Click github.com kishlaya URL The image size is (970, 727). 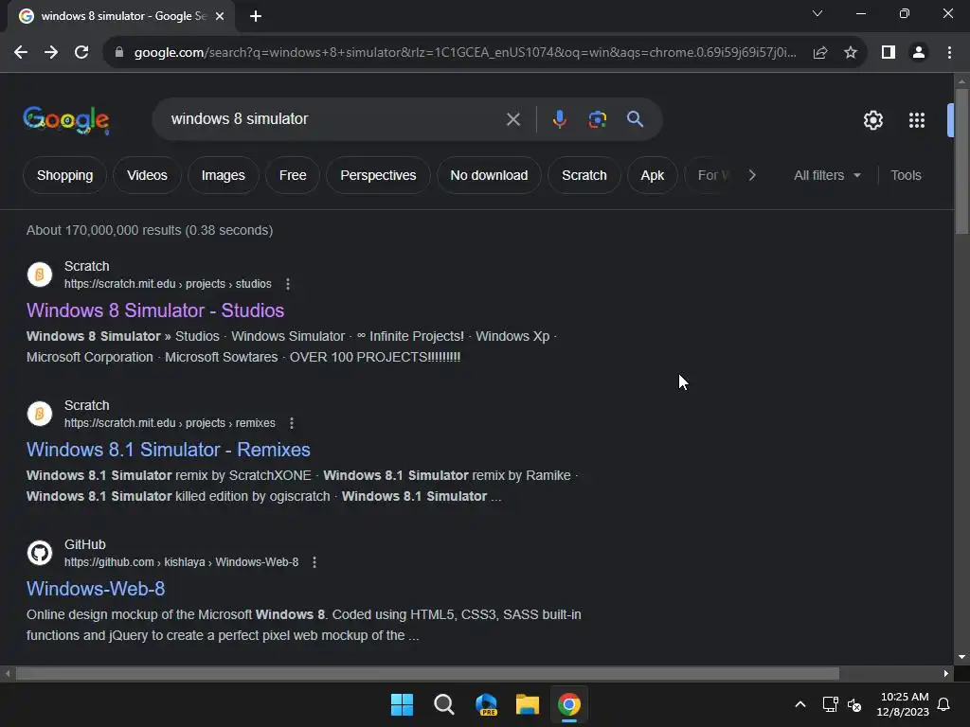click(181, 562)
